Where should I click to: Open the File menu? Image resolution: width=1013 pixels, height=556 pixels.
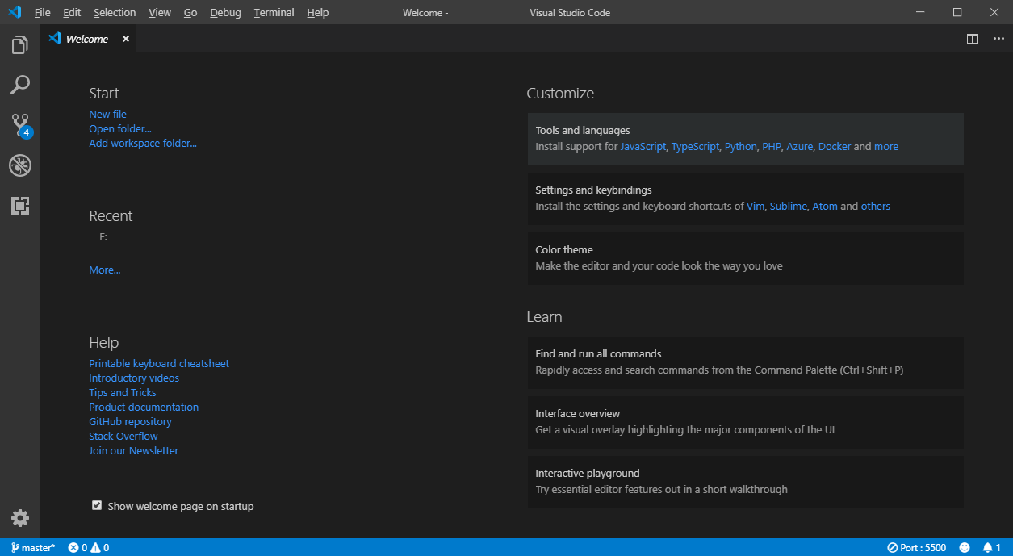pos(43,12)
